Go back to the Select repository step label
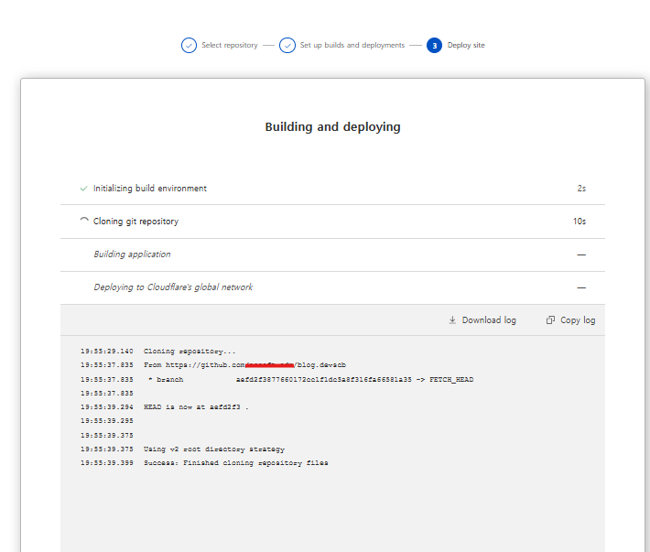This screenshot has height=552, width=650. click(x=230, y=45)
